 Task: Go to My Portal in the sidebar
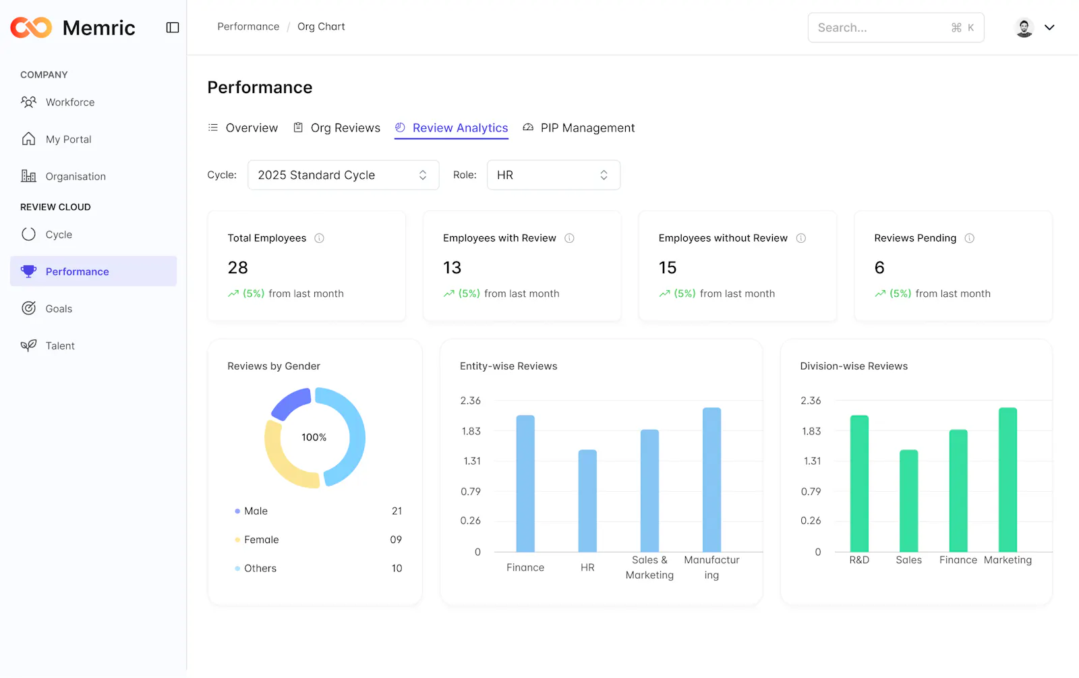tap(93, 139)
